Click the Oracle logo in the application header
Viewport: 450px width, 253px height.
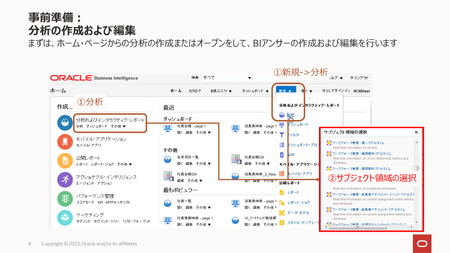point(71,78)
